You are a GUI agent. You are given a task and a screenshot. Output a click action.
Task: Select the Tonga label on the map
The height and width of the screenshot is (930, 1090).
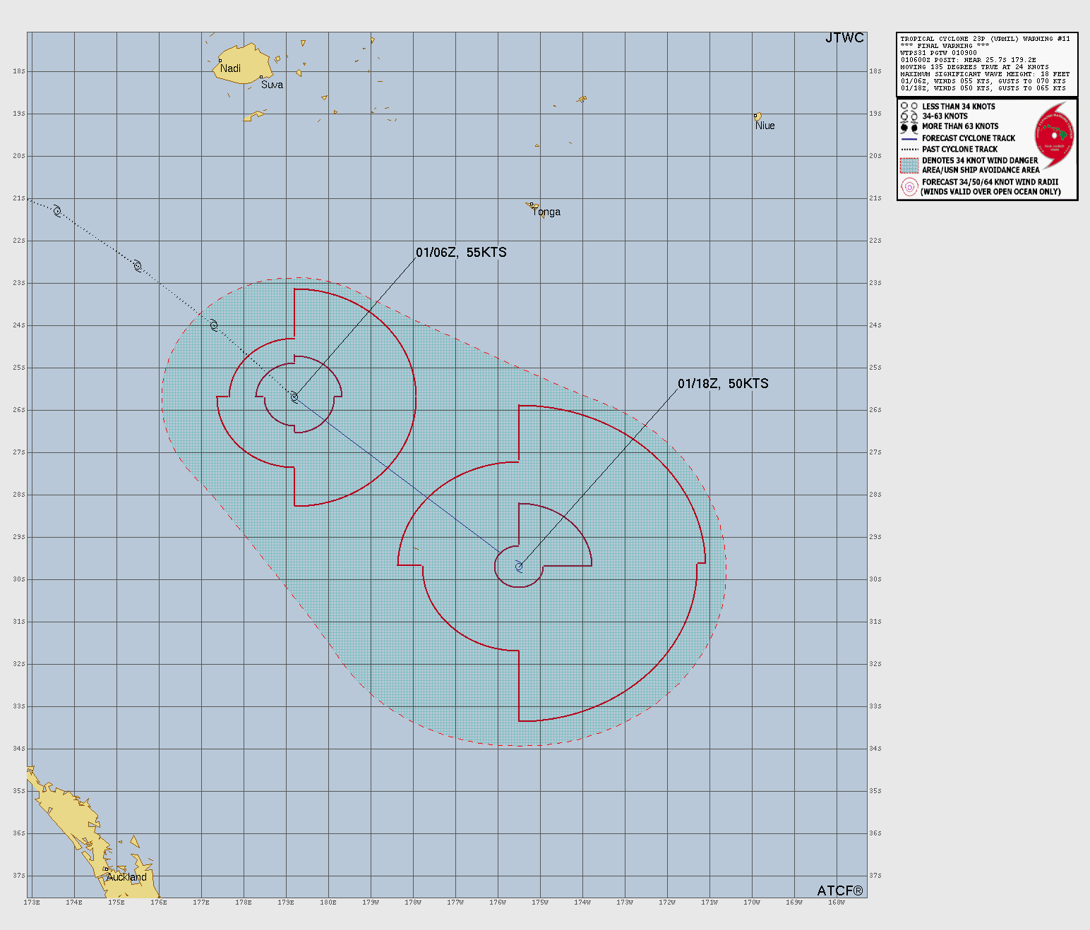pos(546,212)
